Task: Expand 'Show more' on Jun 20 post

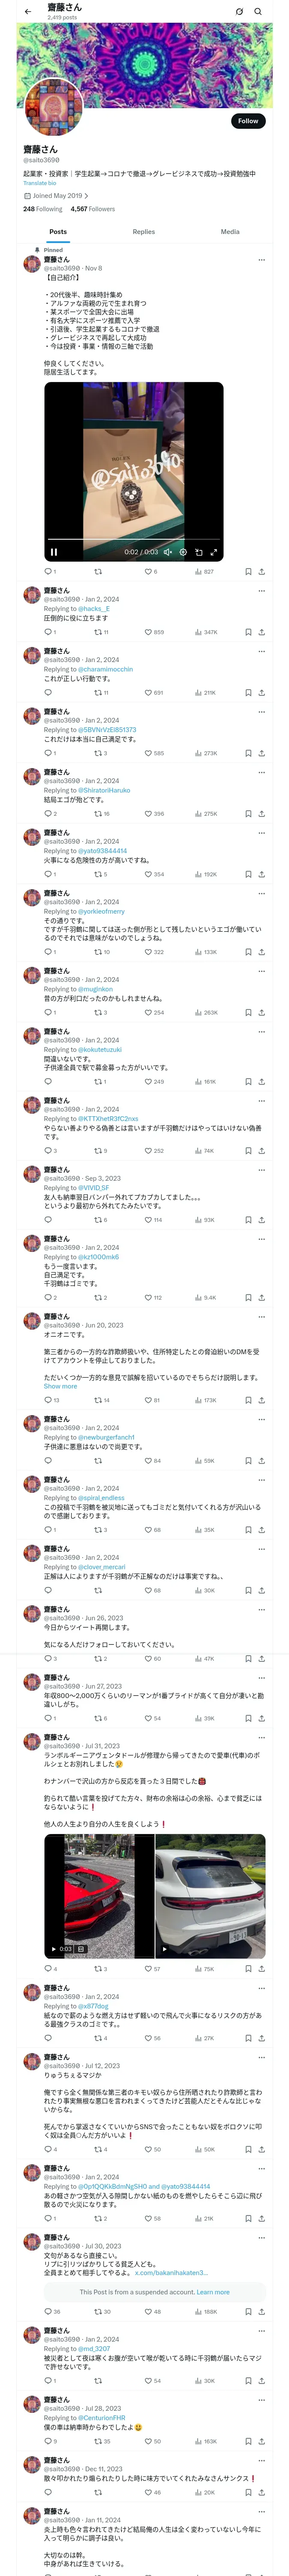Action: [x=60, y=1386]
